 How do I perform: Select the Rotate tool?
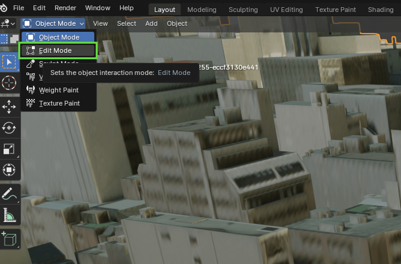[9, 128]
